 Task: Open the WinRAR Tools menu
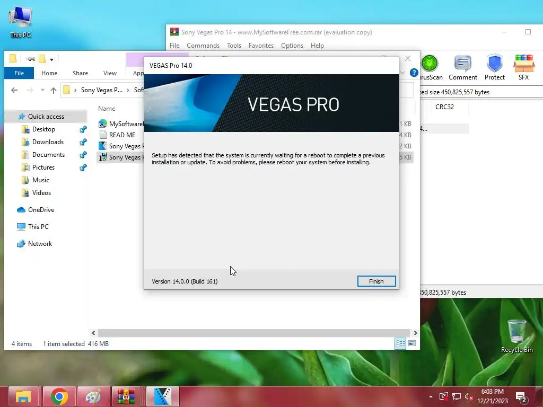tap(234, 46)
